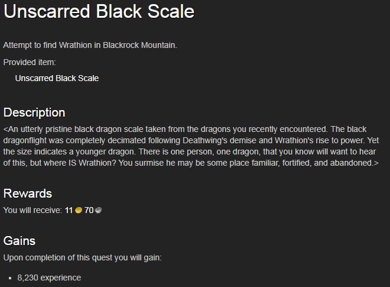This screenshot has height=287, width=390.
Task: Open the Unscarred Black Scale item link
Action: point(57,78)
